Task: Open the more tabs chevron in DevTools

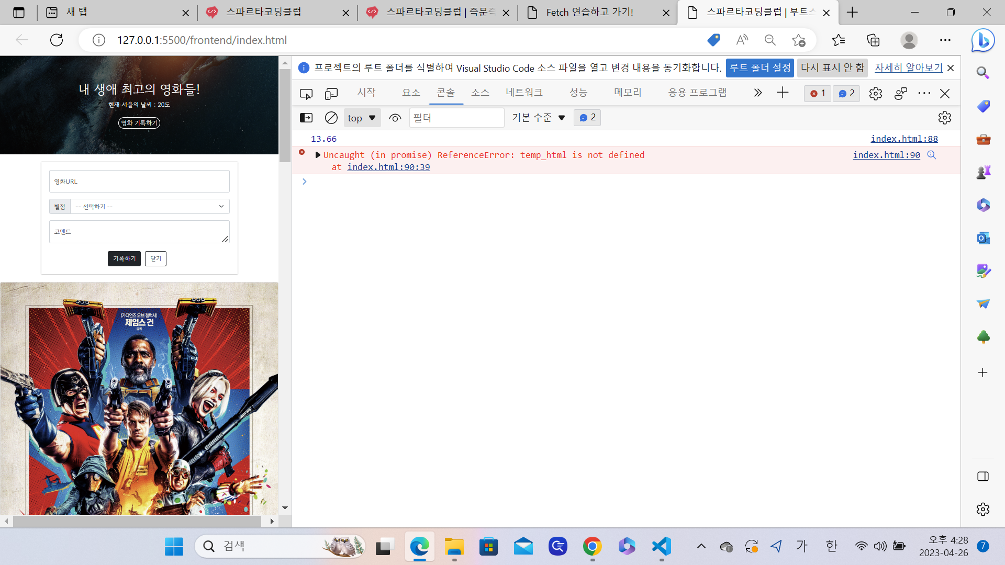Action: pyautogui.click(x=757, y=93)
